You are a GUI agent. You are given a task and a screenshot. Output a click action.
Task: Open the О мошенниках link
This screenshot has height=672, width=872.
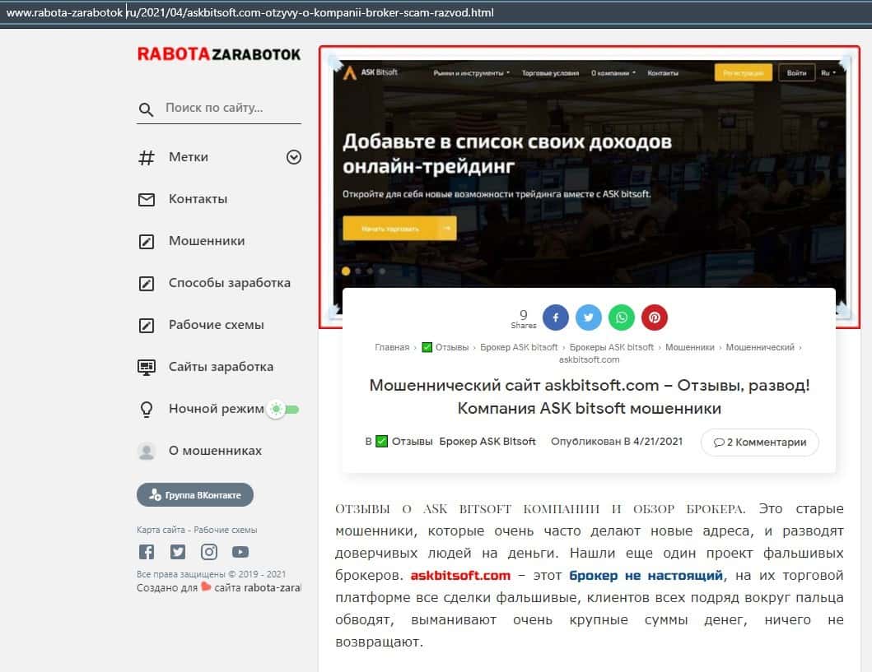(215, 451)
